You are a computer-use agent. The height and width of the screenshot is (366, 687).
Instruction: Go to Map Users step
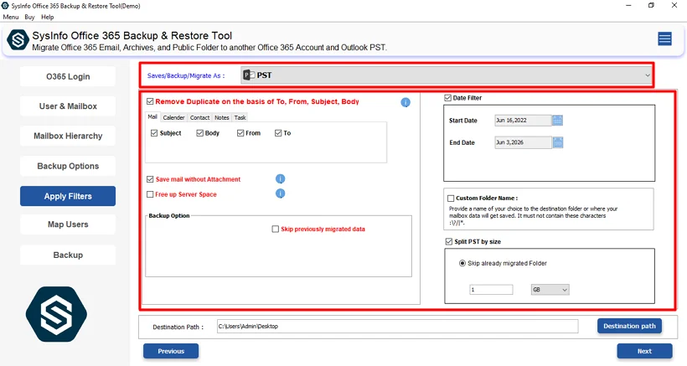pos(68,224)
